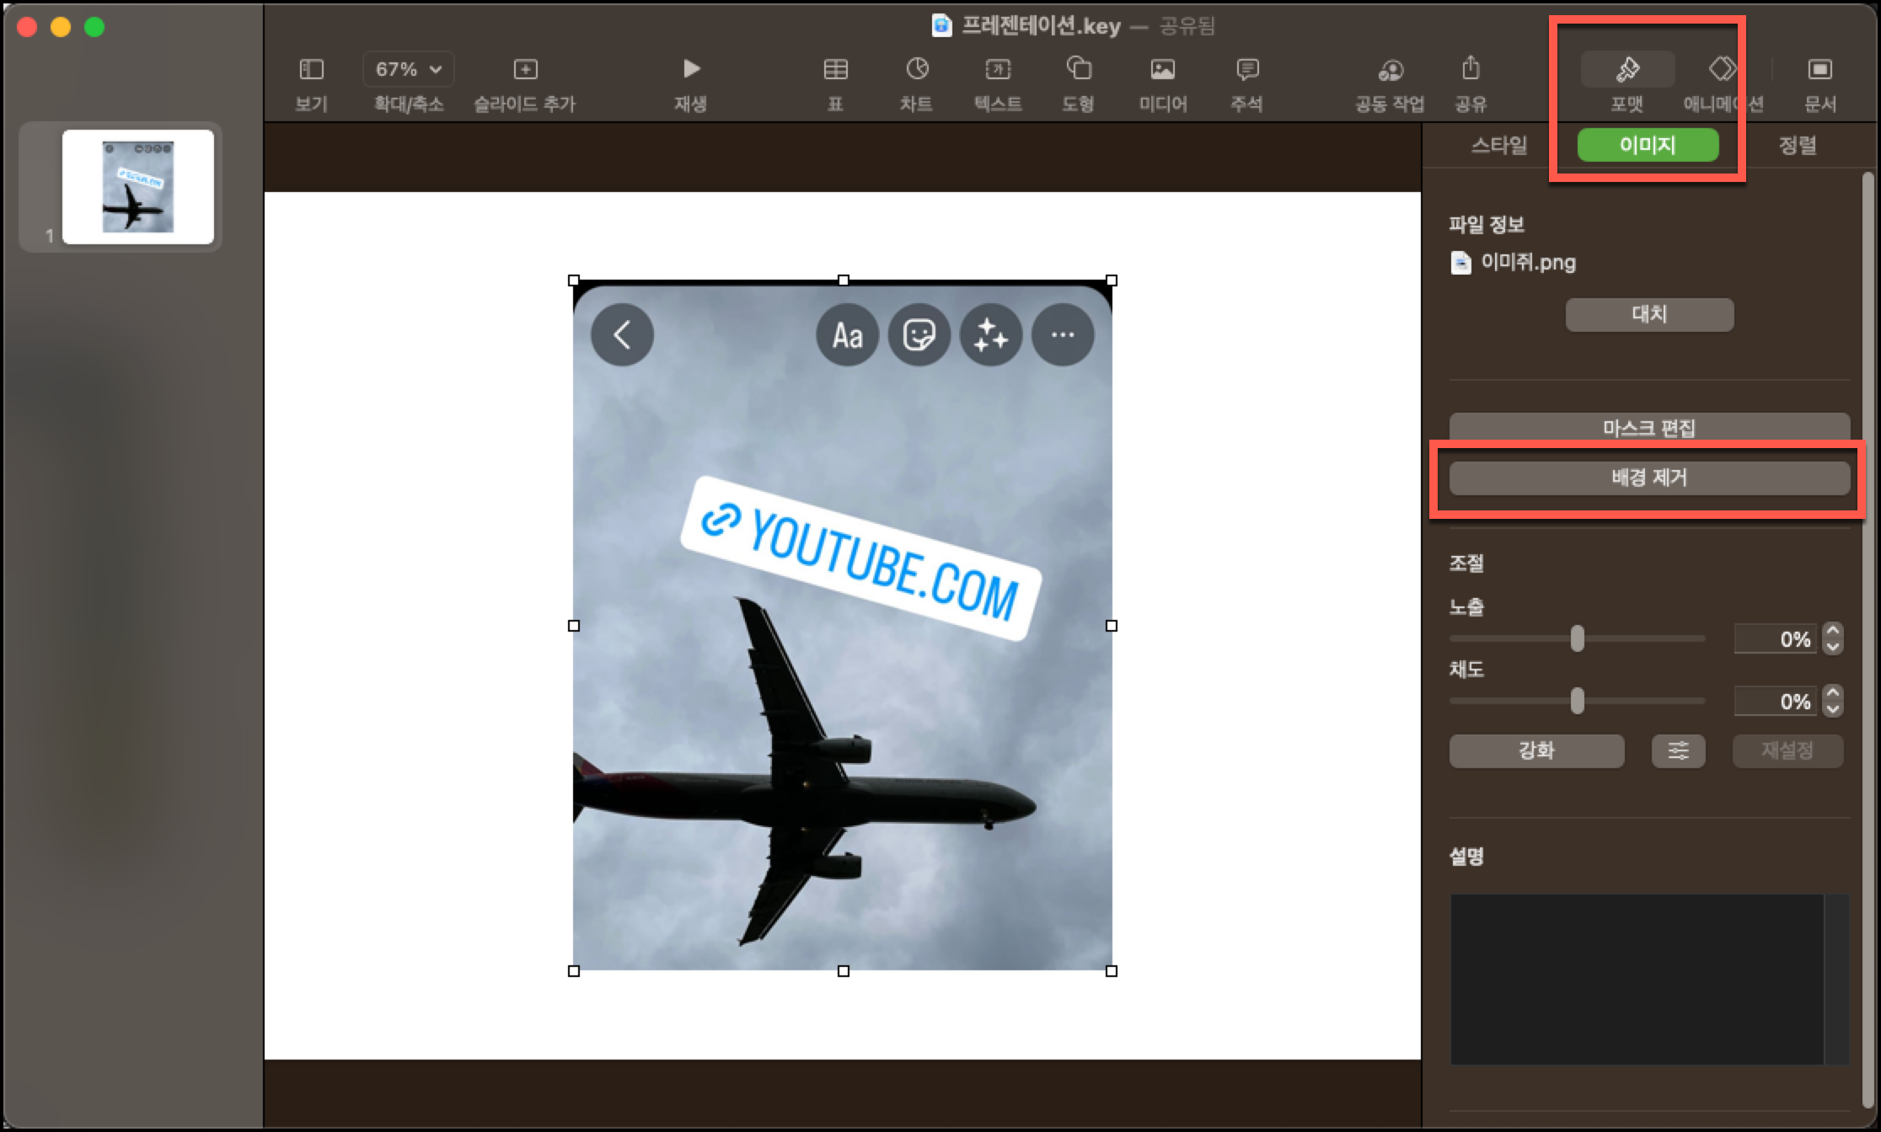Viewport: 1881px width, 1132px height.
Task: Select slide 1 thumbnail in navigator
Action: 138,187
